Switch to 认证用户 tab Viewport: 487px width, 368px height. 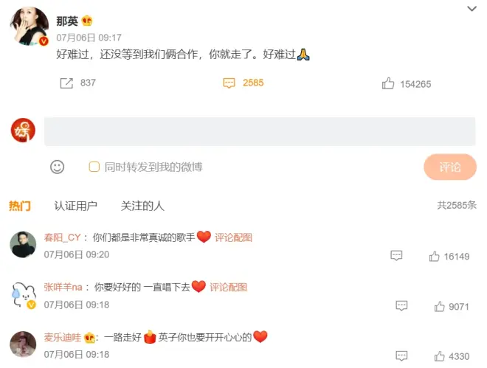point(75,206)
